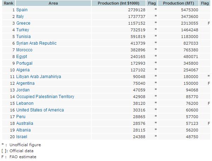
Task: Open the Syrian Arab Republic link
Action: 36,43
